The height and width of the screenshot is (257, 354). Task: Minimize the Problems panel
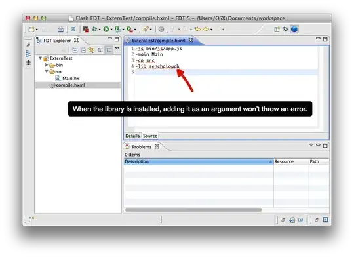point(318,144)
